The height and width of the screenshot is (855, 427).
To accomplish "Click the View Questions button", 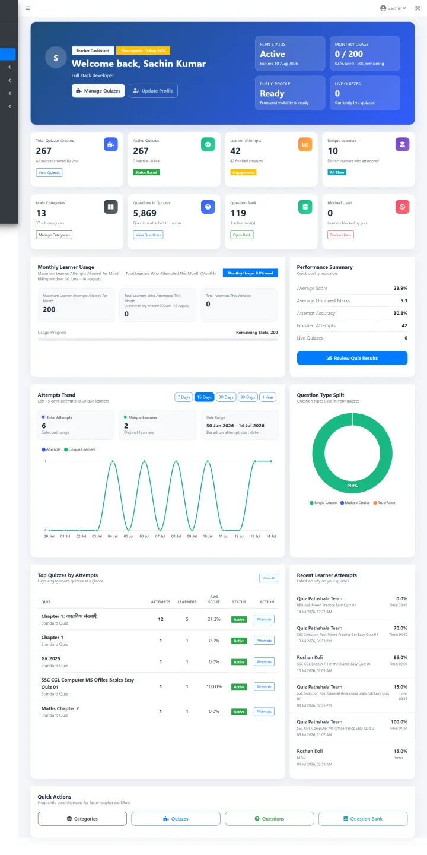I will [x=148, y=235].
